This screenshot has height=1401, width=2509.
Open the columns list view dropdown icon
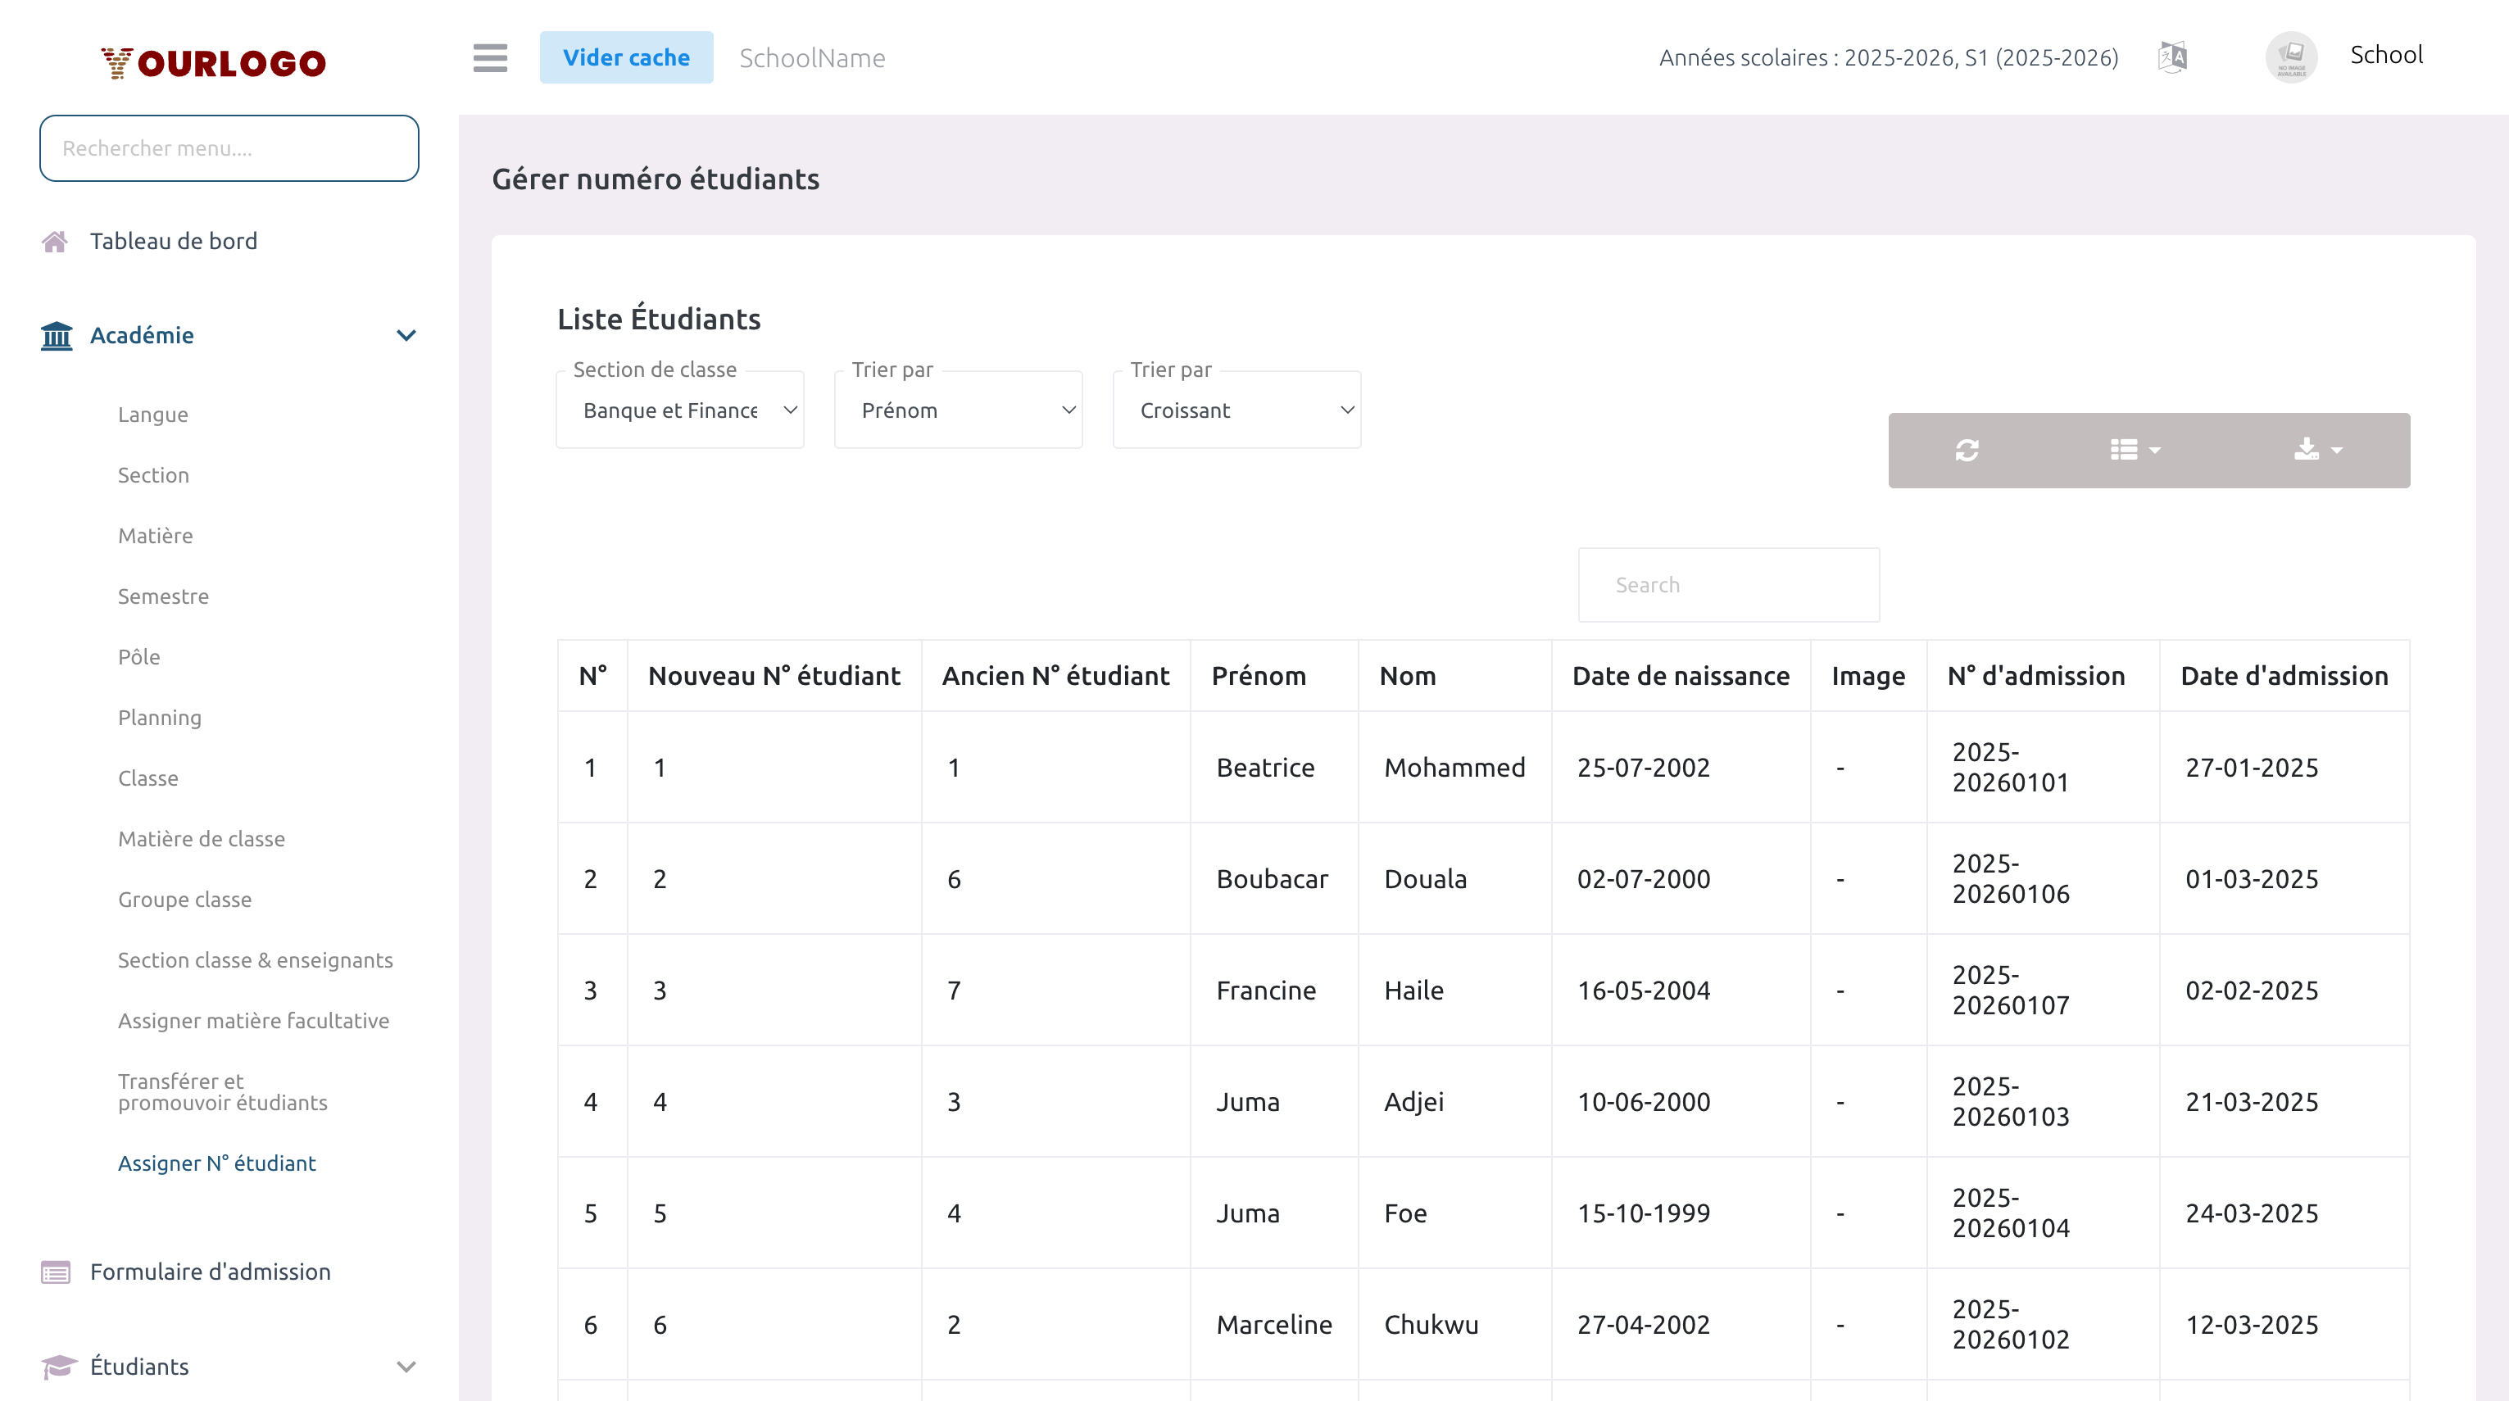(2135, 450)
